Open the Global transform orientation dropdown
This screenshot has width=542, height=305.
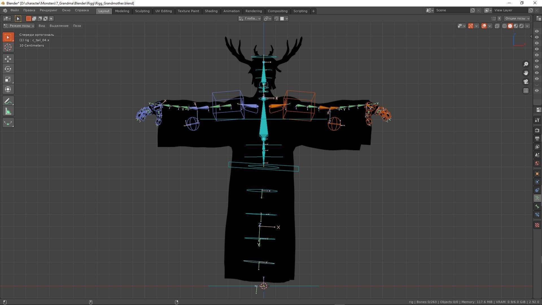pos(250,18)
